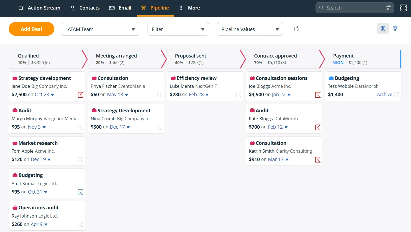Click the briefcase icon on Amit Kumar's Budgeting

tap(15, 175)
